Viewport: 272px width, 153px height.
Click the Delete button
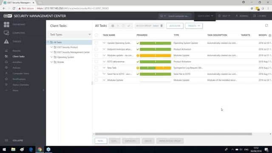148,141
